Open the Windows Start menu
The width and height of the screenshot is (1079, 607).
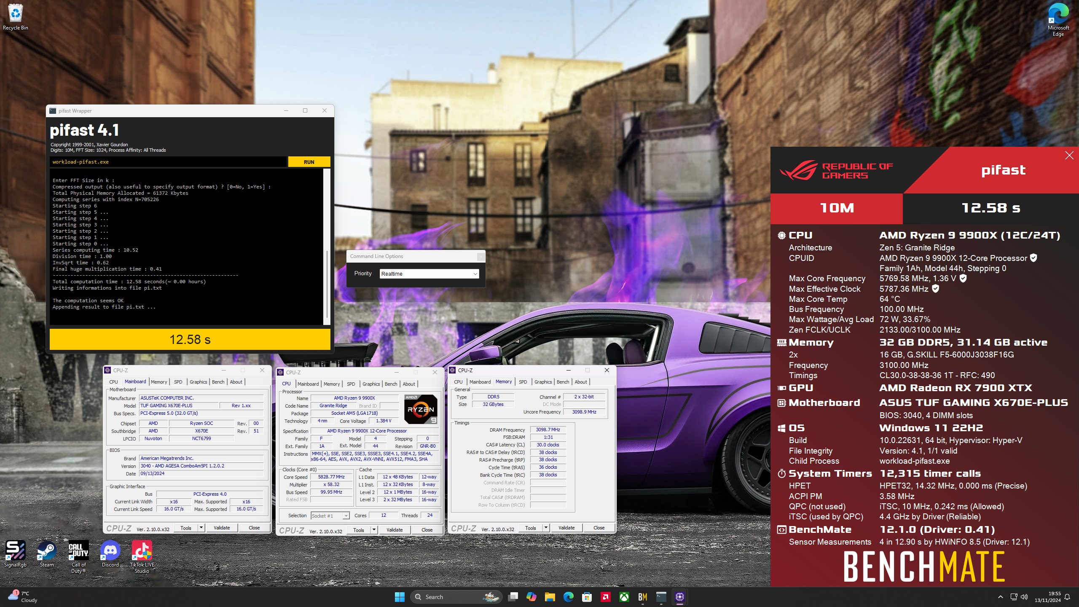point(400,597)
